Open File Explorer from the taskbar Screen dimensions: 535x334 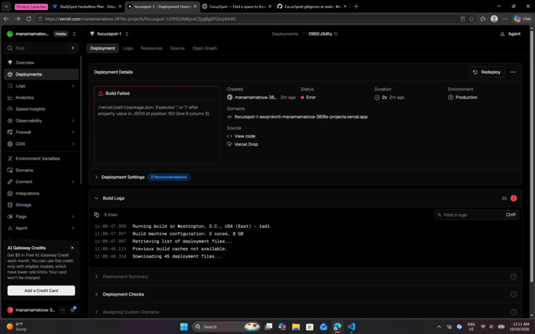click(x=296, y=327)
